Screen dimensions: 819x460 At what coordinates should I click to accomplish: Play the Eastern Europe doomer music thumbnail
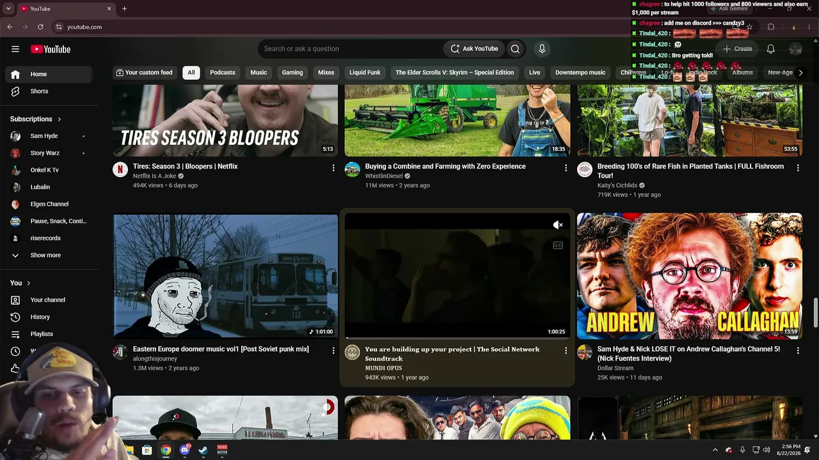[x=225, y=276]
